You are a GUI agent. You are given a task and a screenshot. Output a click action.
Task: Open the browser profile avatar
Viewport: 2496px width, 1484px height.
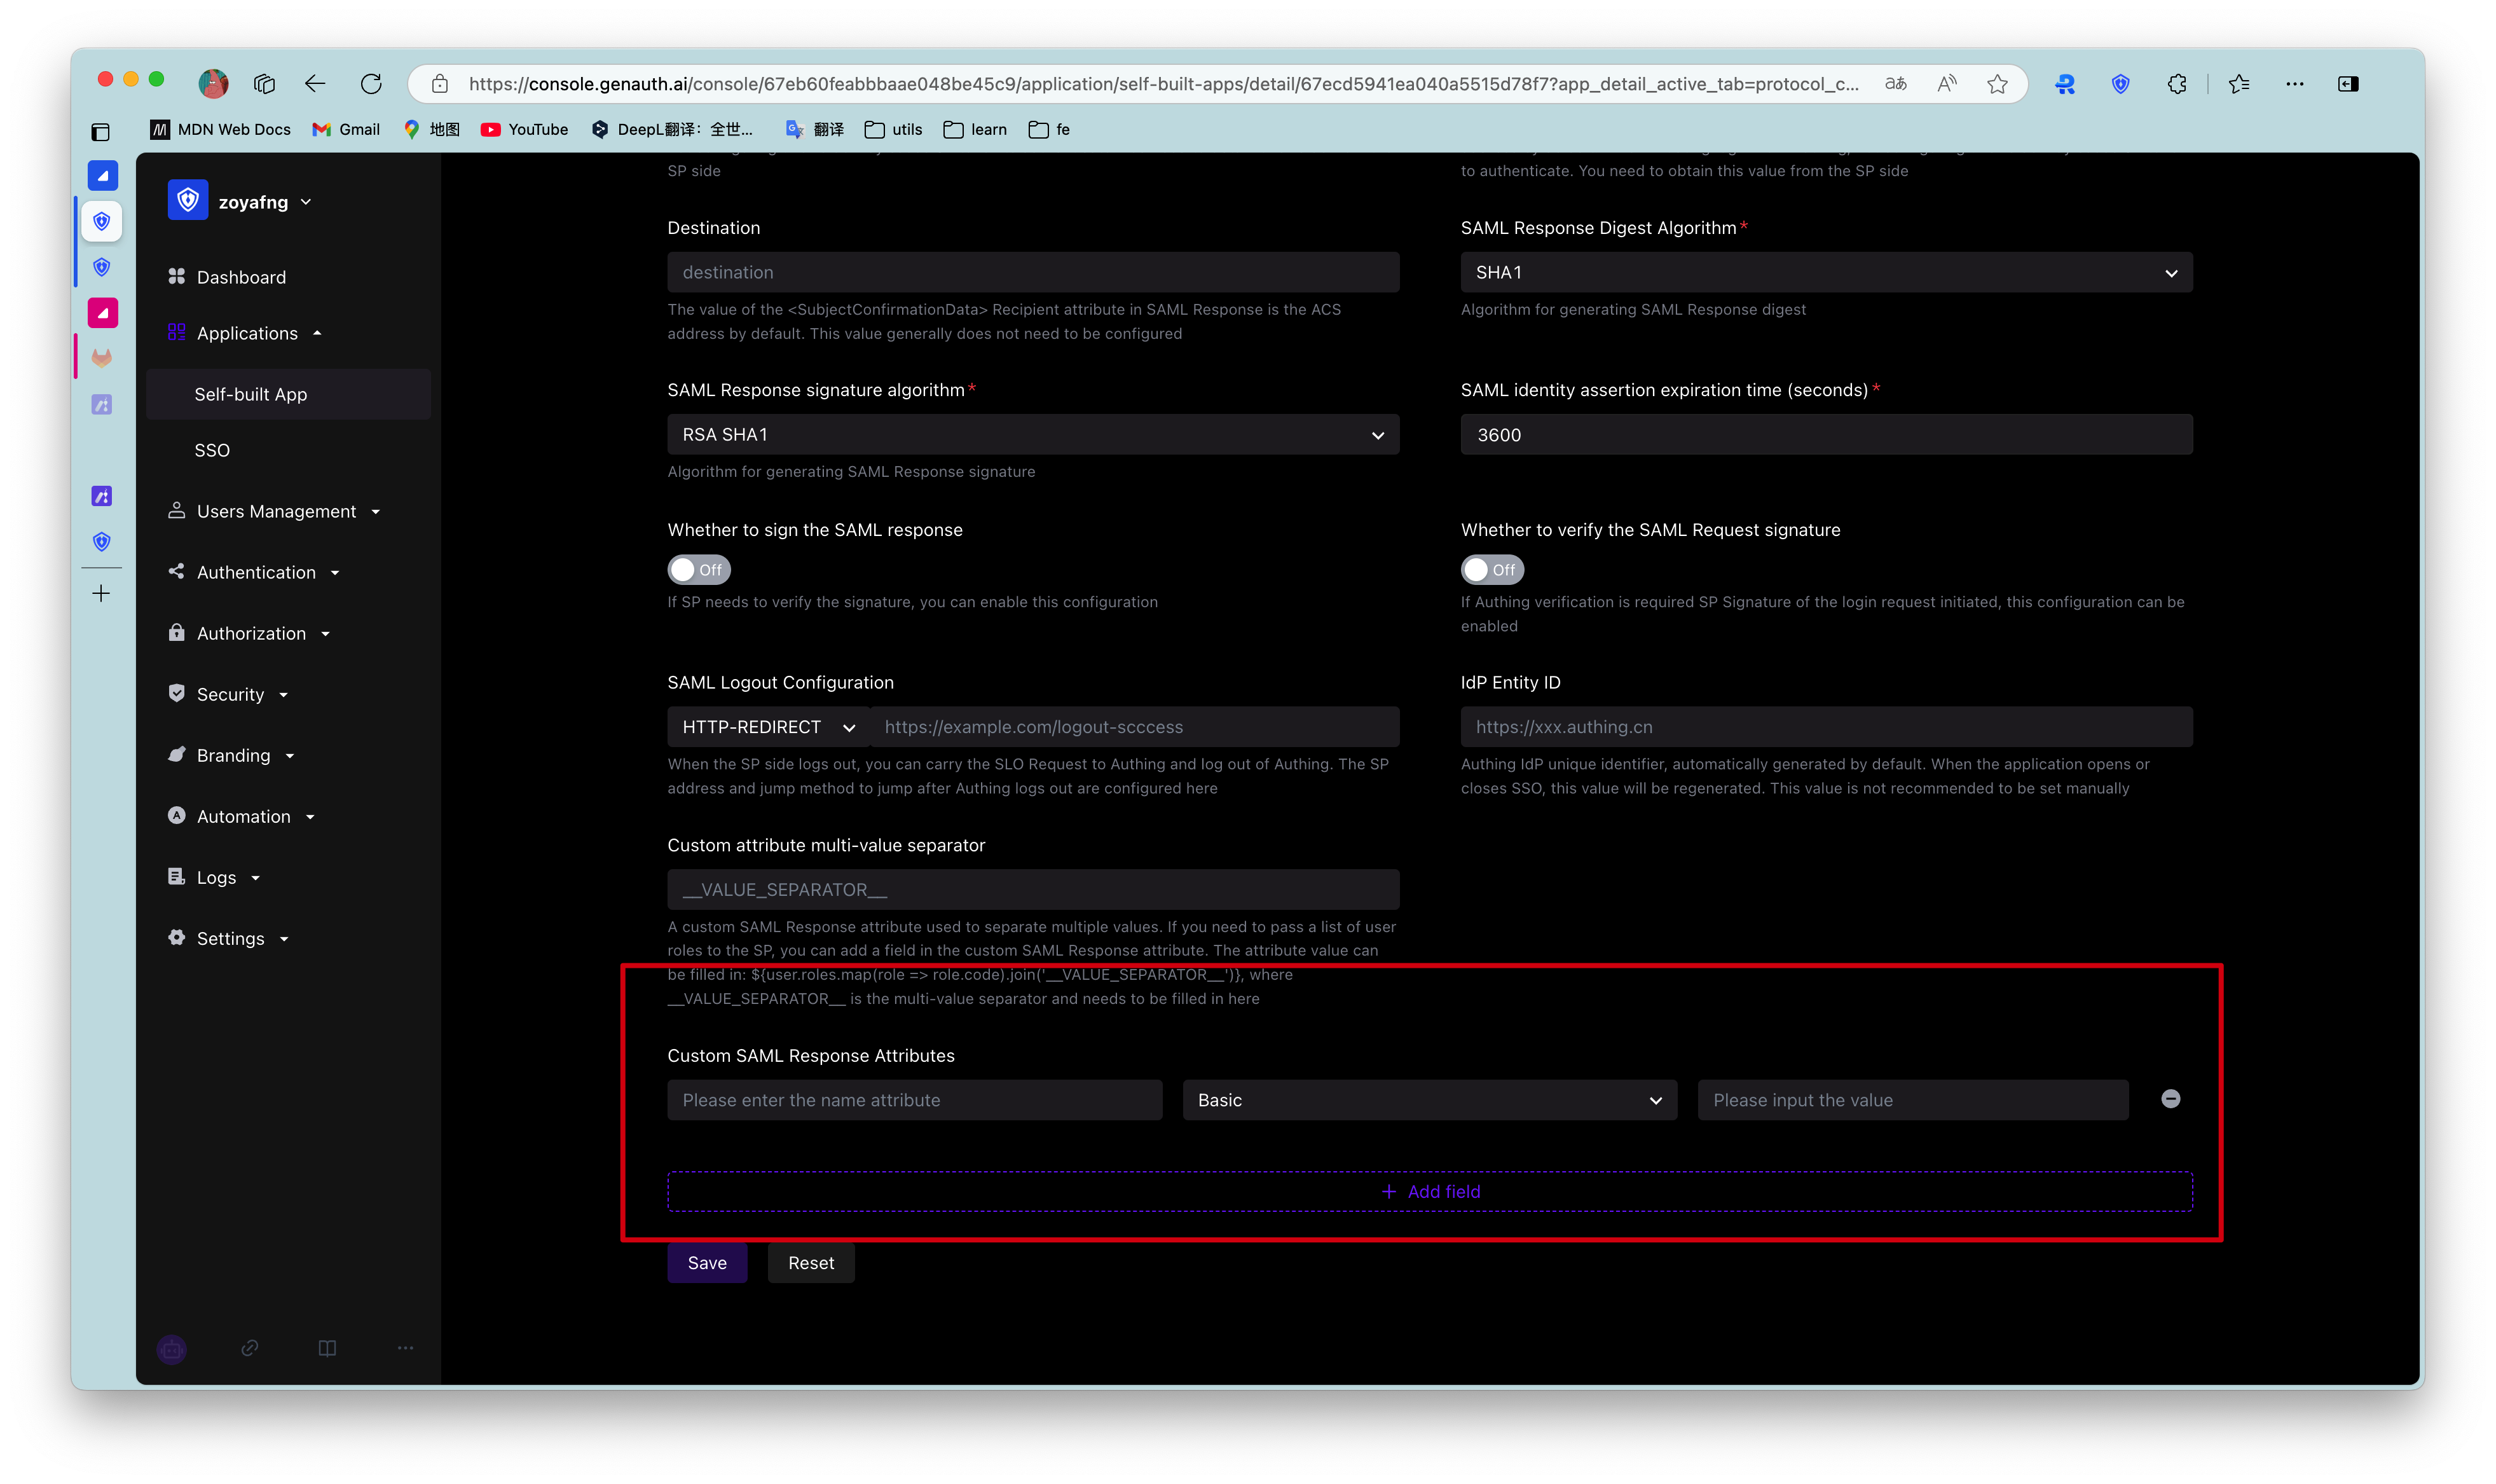pos(213,84)
